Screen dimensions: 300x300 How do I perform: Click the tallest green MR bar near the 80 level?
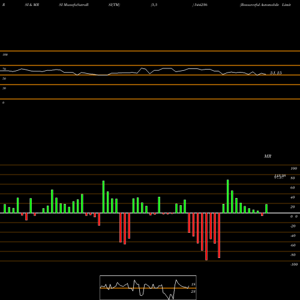pyautogui.click(x=228, y=196)
